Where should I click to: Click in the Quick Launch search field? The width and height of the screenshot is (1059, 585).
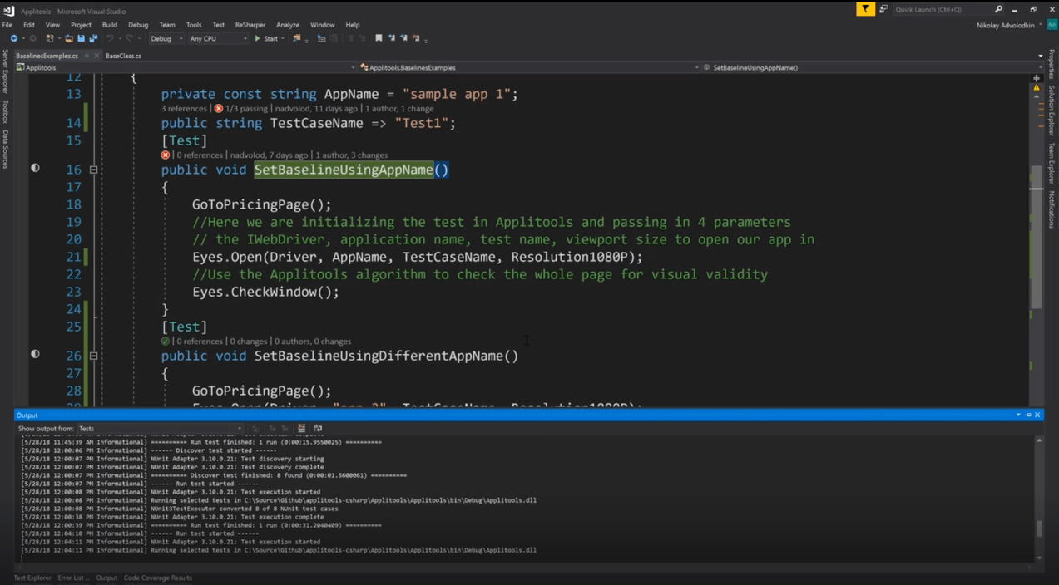942,9
